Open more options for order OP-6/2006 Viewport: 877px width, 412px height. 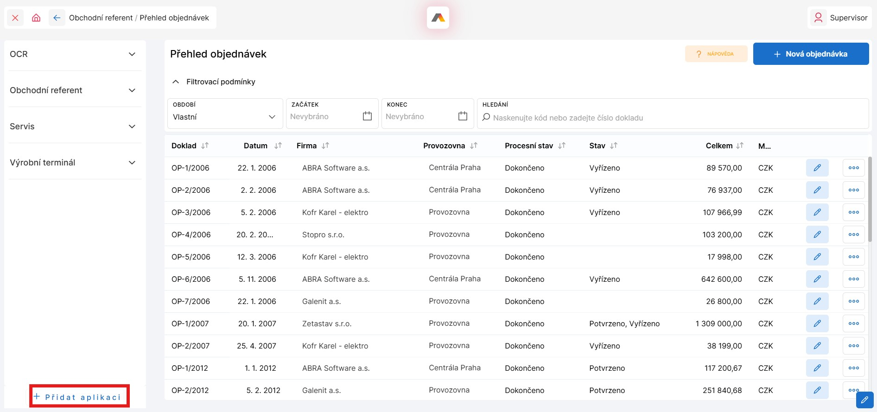(x=854, y=279)
